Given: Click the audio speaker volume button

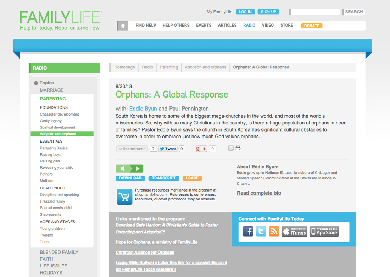Looking at the screenshot, I should (123, 168).
